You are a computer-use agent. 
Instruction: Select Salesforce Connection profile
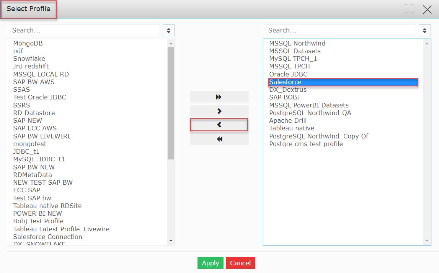coord(47,237)
